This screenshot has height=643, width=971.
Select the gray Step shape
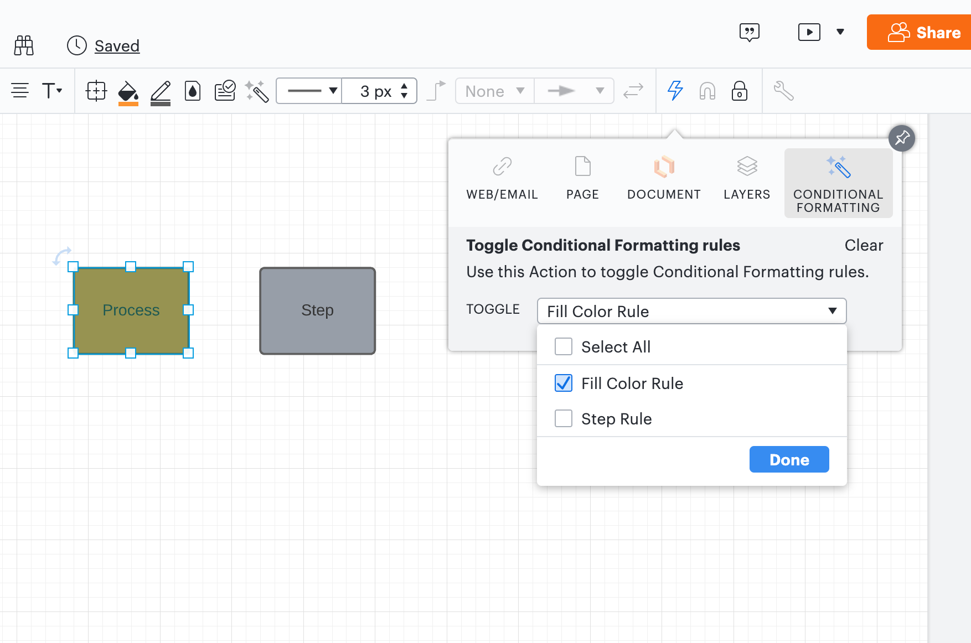point(317,311)
